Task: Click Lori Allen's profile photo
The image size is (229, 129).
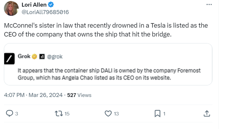Action: (x=11, y=8)
